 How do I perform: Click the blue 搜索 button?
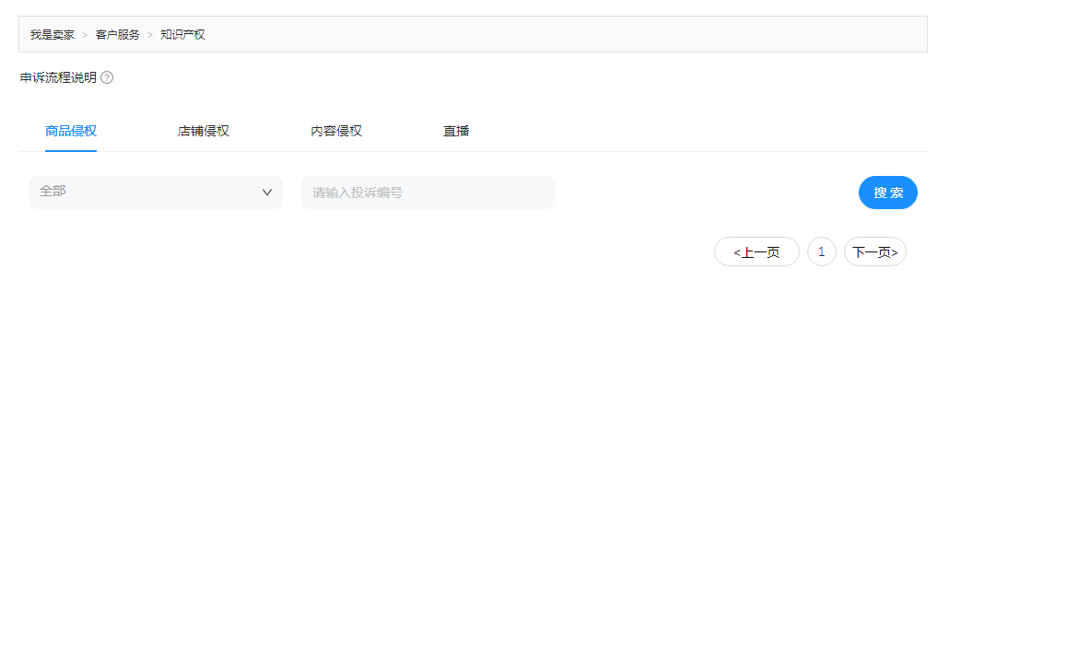tap(887, 193)
